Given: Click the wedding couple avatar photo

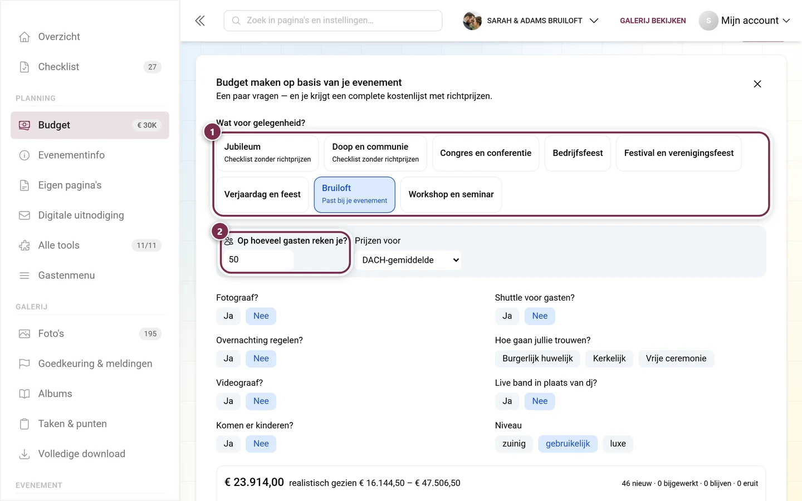Looking at the screenshot, I should pyautogui.click(x=472, y=21).
